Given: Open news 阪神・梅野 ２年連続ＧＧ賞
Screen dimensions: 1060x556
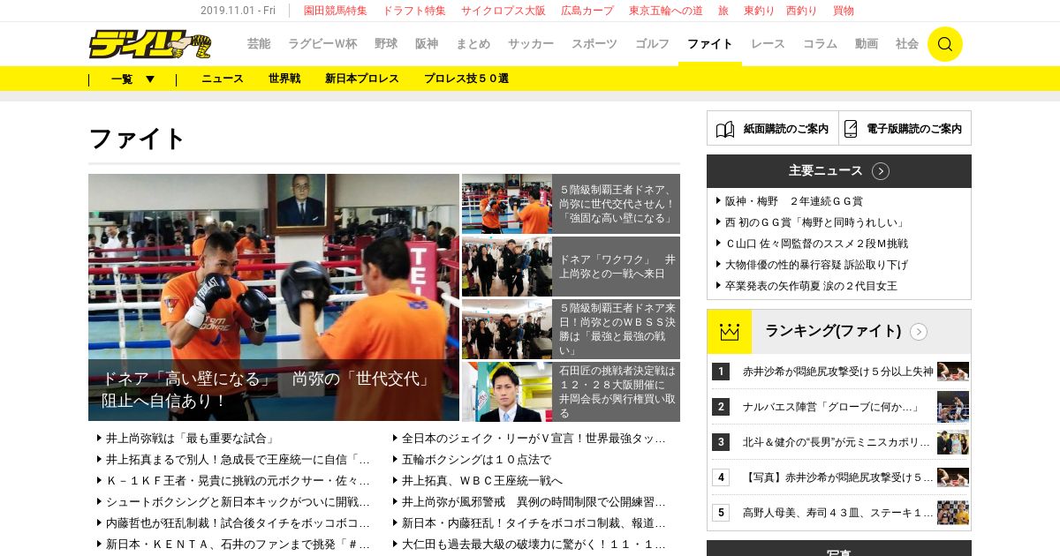Looking at the screenshot, I should click(x=794, y=201).
